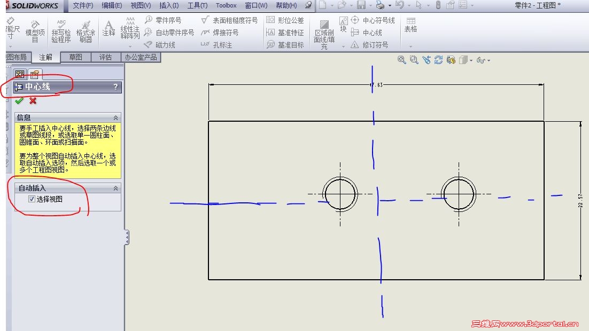Open the Tables (表格) tool
Screen dimensions: 589x331
click(x=410, y=25)
